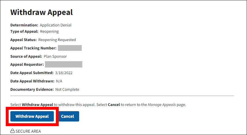The height and width of the screenshot is (135, 247).
Task: Select the SECURE AREA text
Action: pyautogui.click(x=28, y=131)
